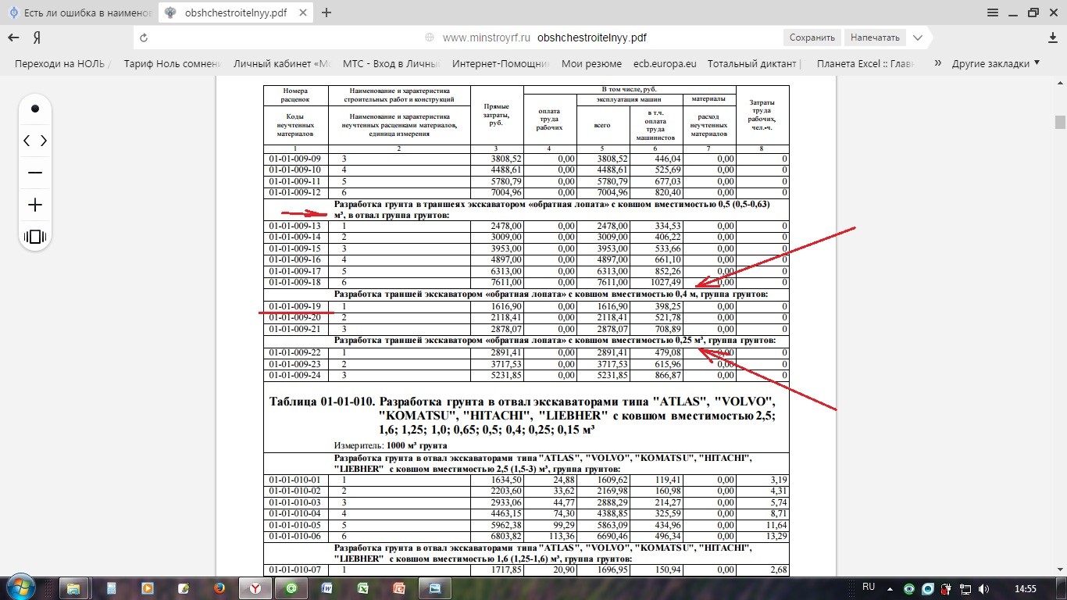Image resolution: width=1067 pixels, height=600 pixels.
Task: Show hidden tray icons arrow
Action: [x=891, y=588]
